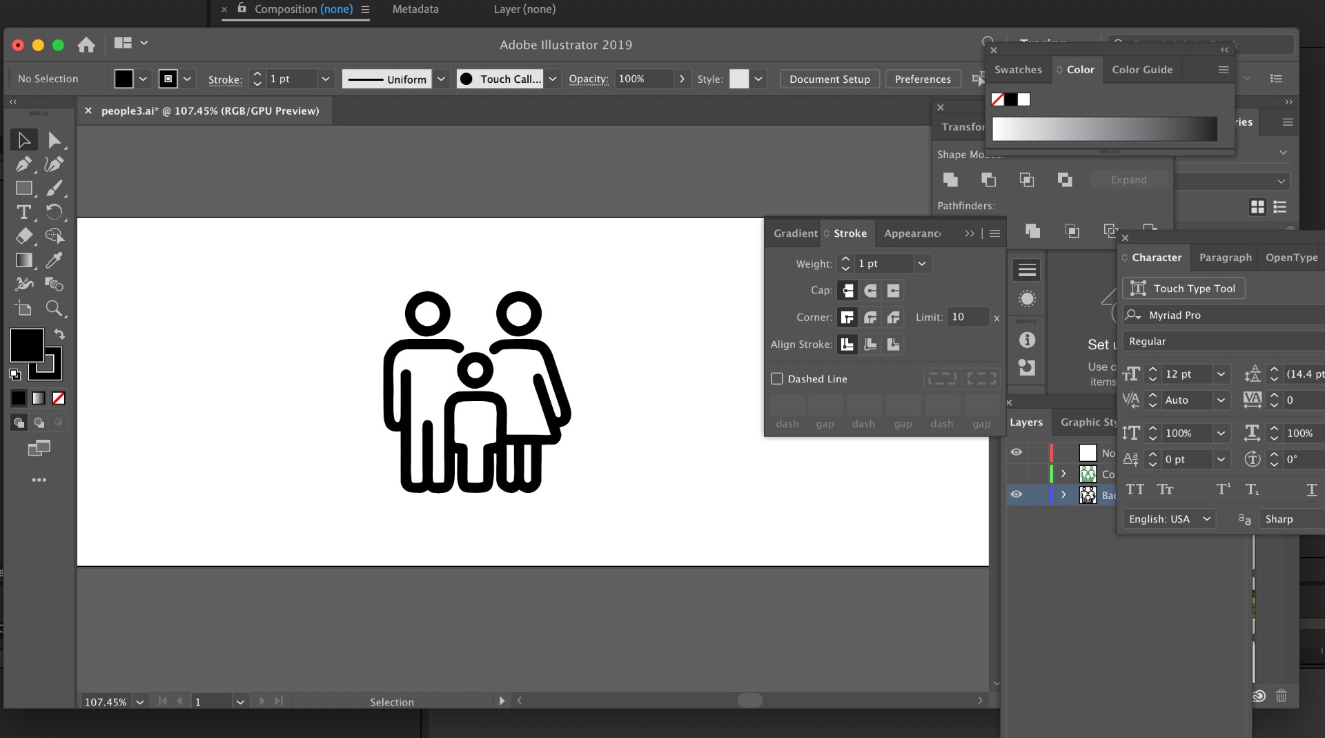Image resolution: width=1325 pixels, height=738 pixels.
Task: Select the Rotate tool
Action: coord(55,212)
